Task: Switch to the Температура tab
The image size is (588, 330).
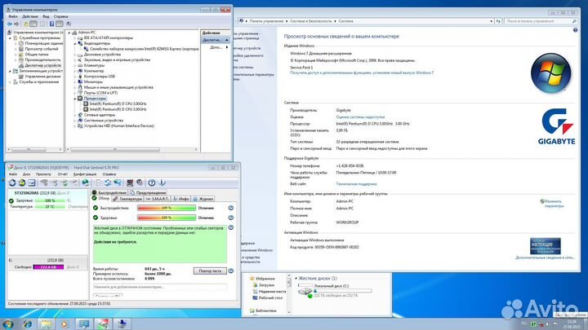Action: [x=127, y=199]
